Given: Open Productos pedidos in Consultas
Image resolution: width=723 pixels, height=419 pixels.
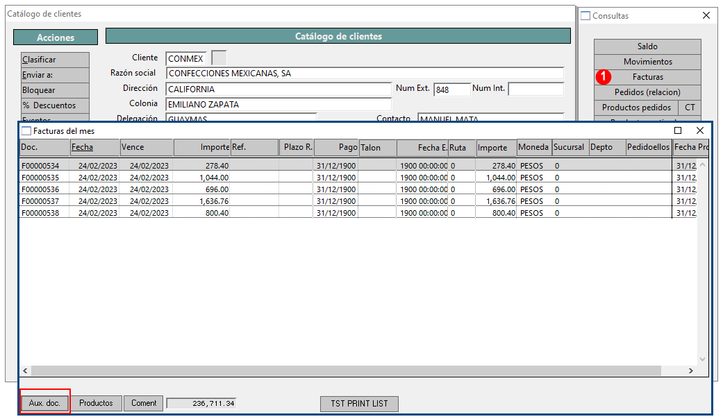Looking at the screenshot, I should click(636, 108).
